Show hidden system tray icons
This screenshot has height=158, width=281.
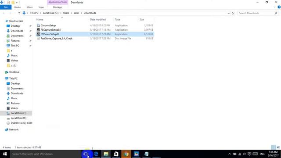(x=230, y=154)
